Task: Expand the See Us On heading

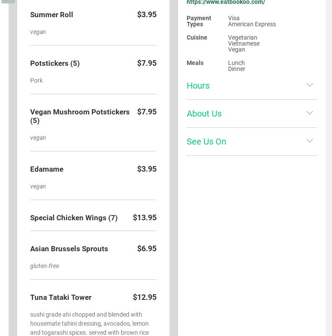Action: (207, 142)
